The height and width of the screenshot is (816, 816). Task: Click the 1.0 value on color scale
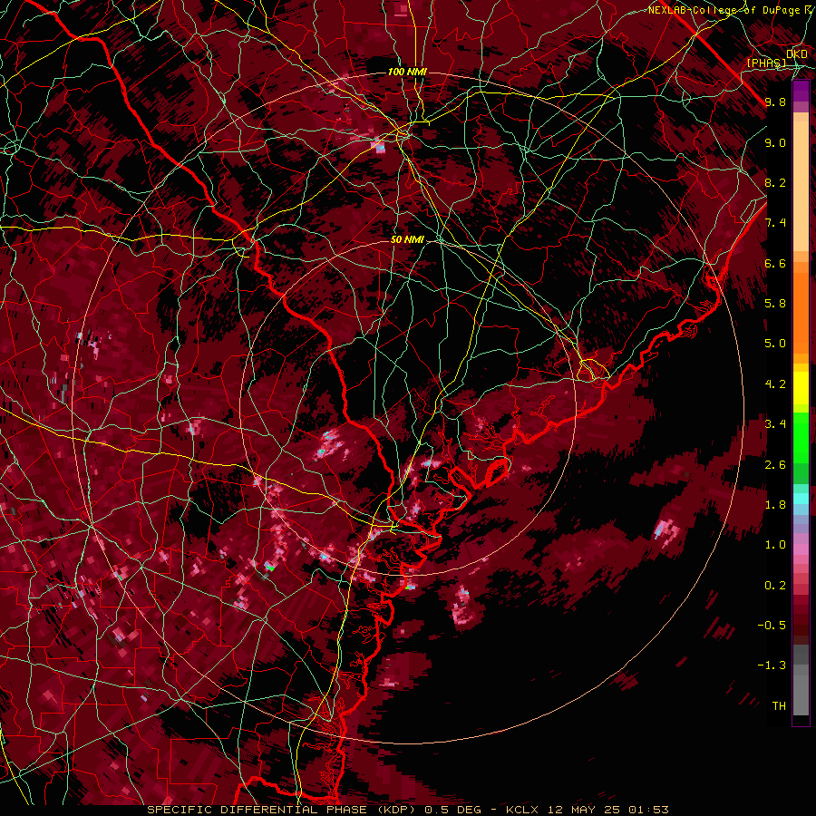[775, 545]
